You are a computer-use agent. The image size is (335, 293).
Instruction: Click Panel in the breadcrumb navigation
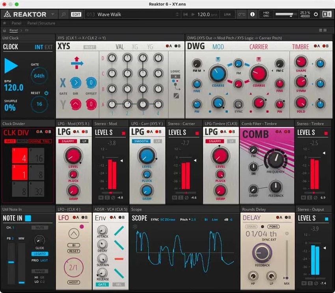tap(14, 30)
